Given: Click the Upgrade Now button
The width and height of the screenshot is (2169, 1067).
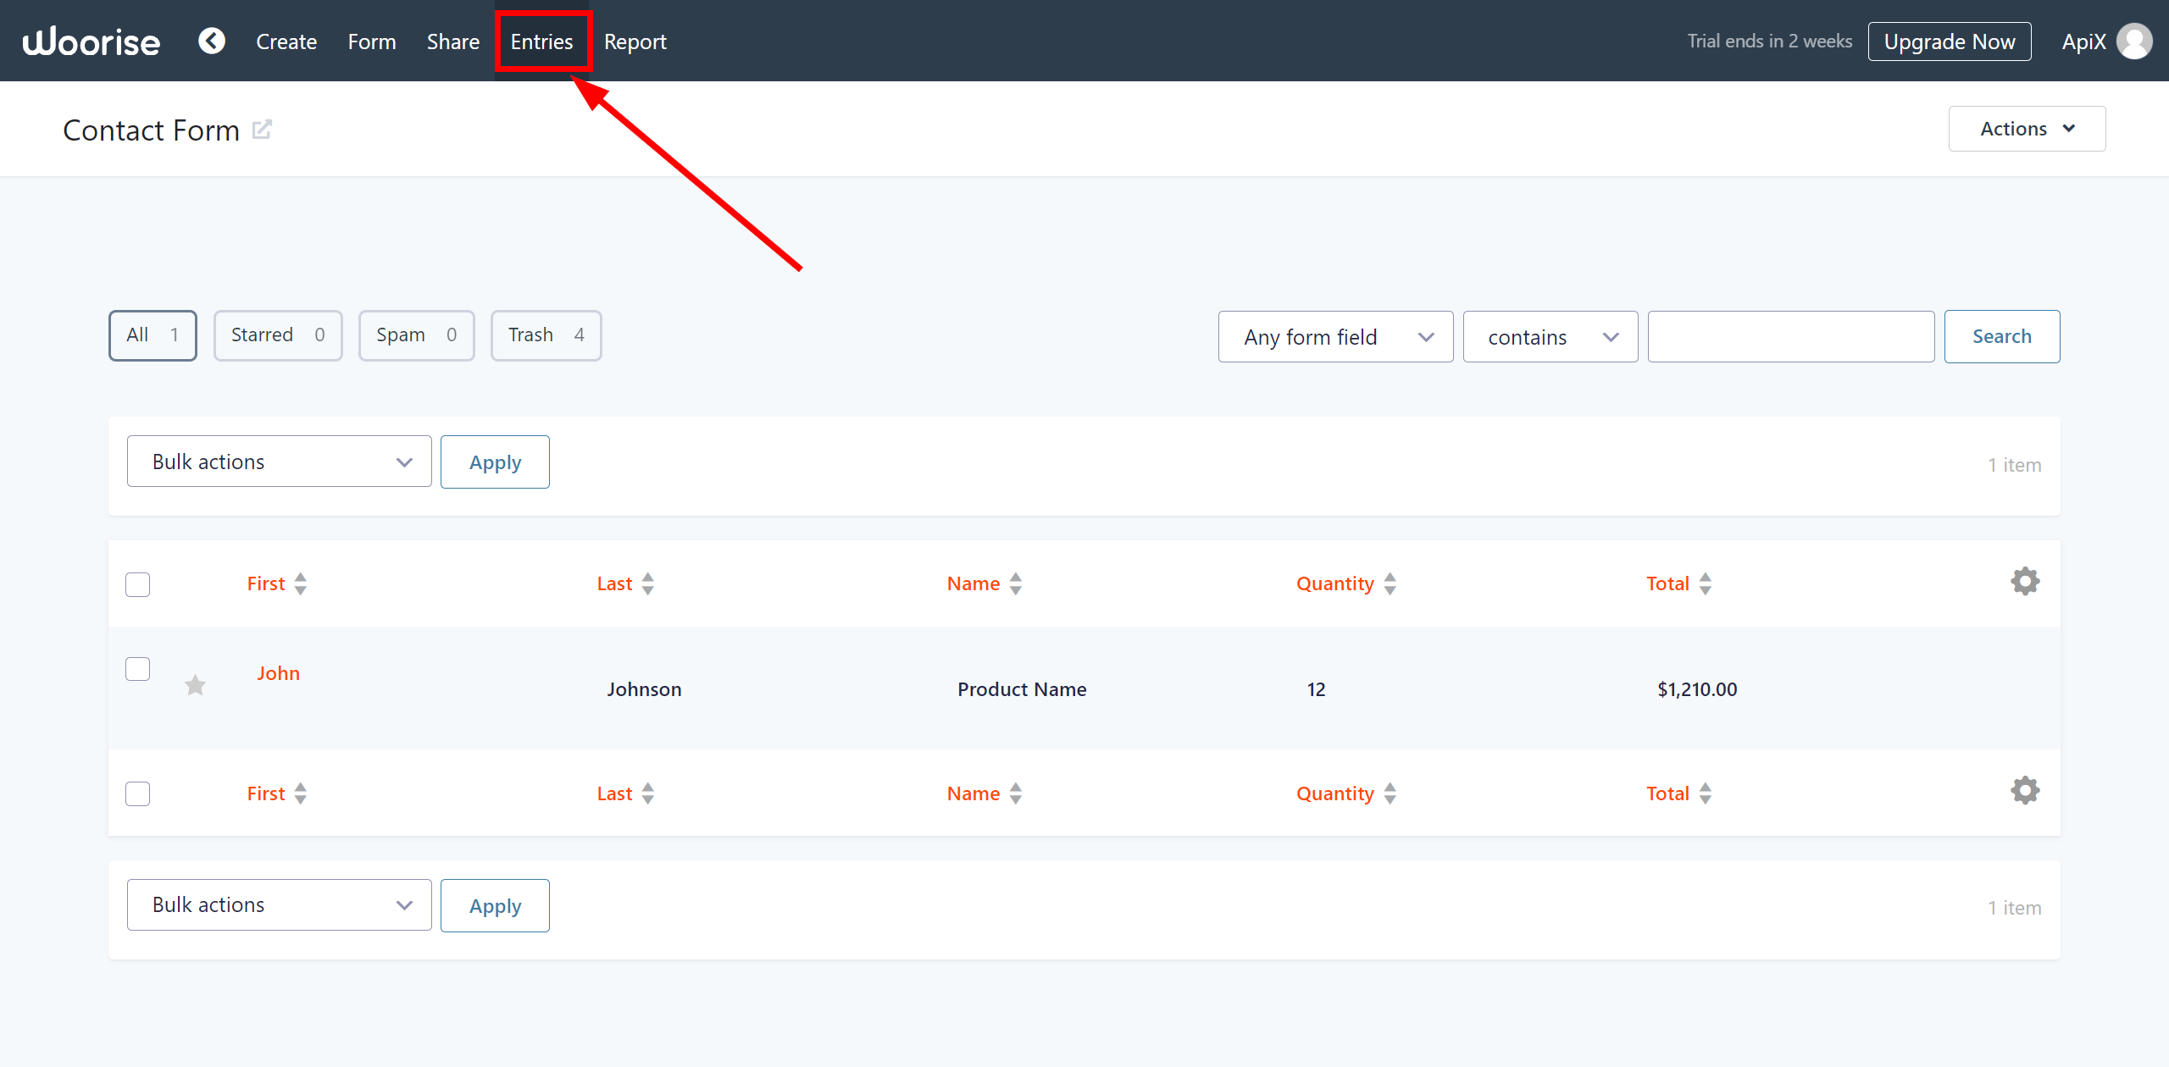Looking at the screenshot, I should [x=1950, y=41].
